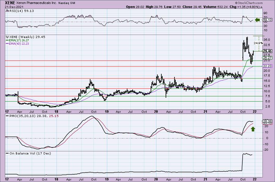Screen dimensions: 275x182
Task: Click the 26.27 EMA tag on right axis
Action: [x=268, y=58]
